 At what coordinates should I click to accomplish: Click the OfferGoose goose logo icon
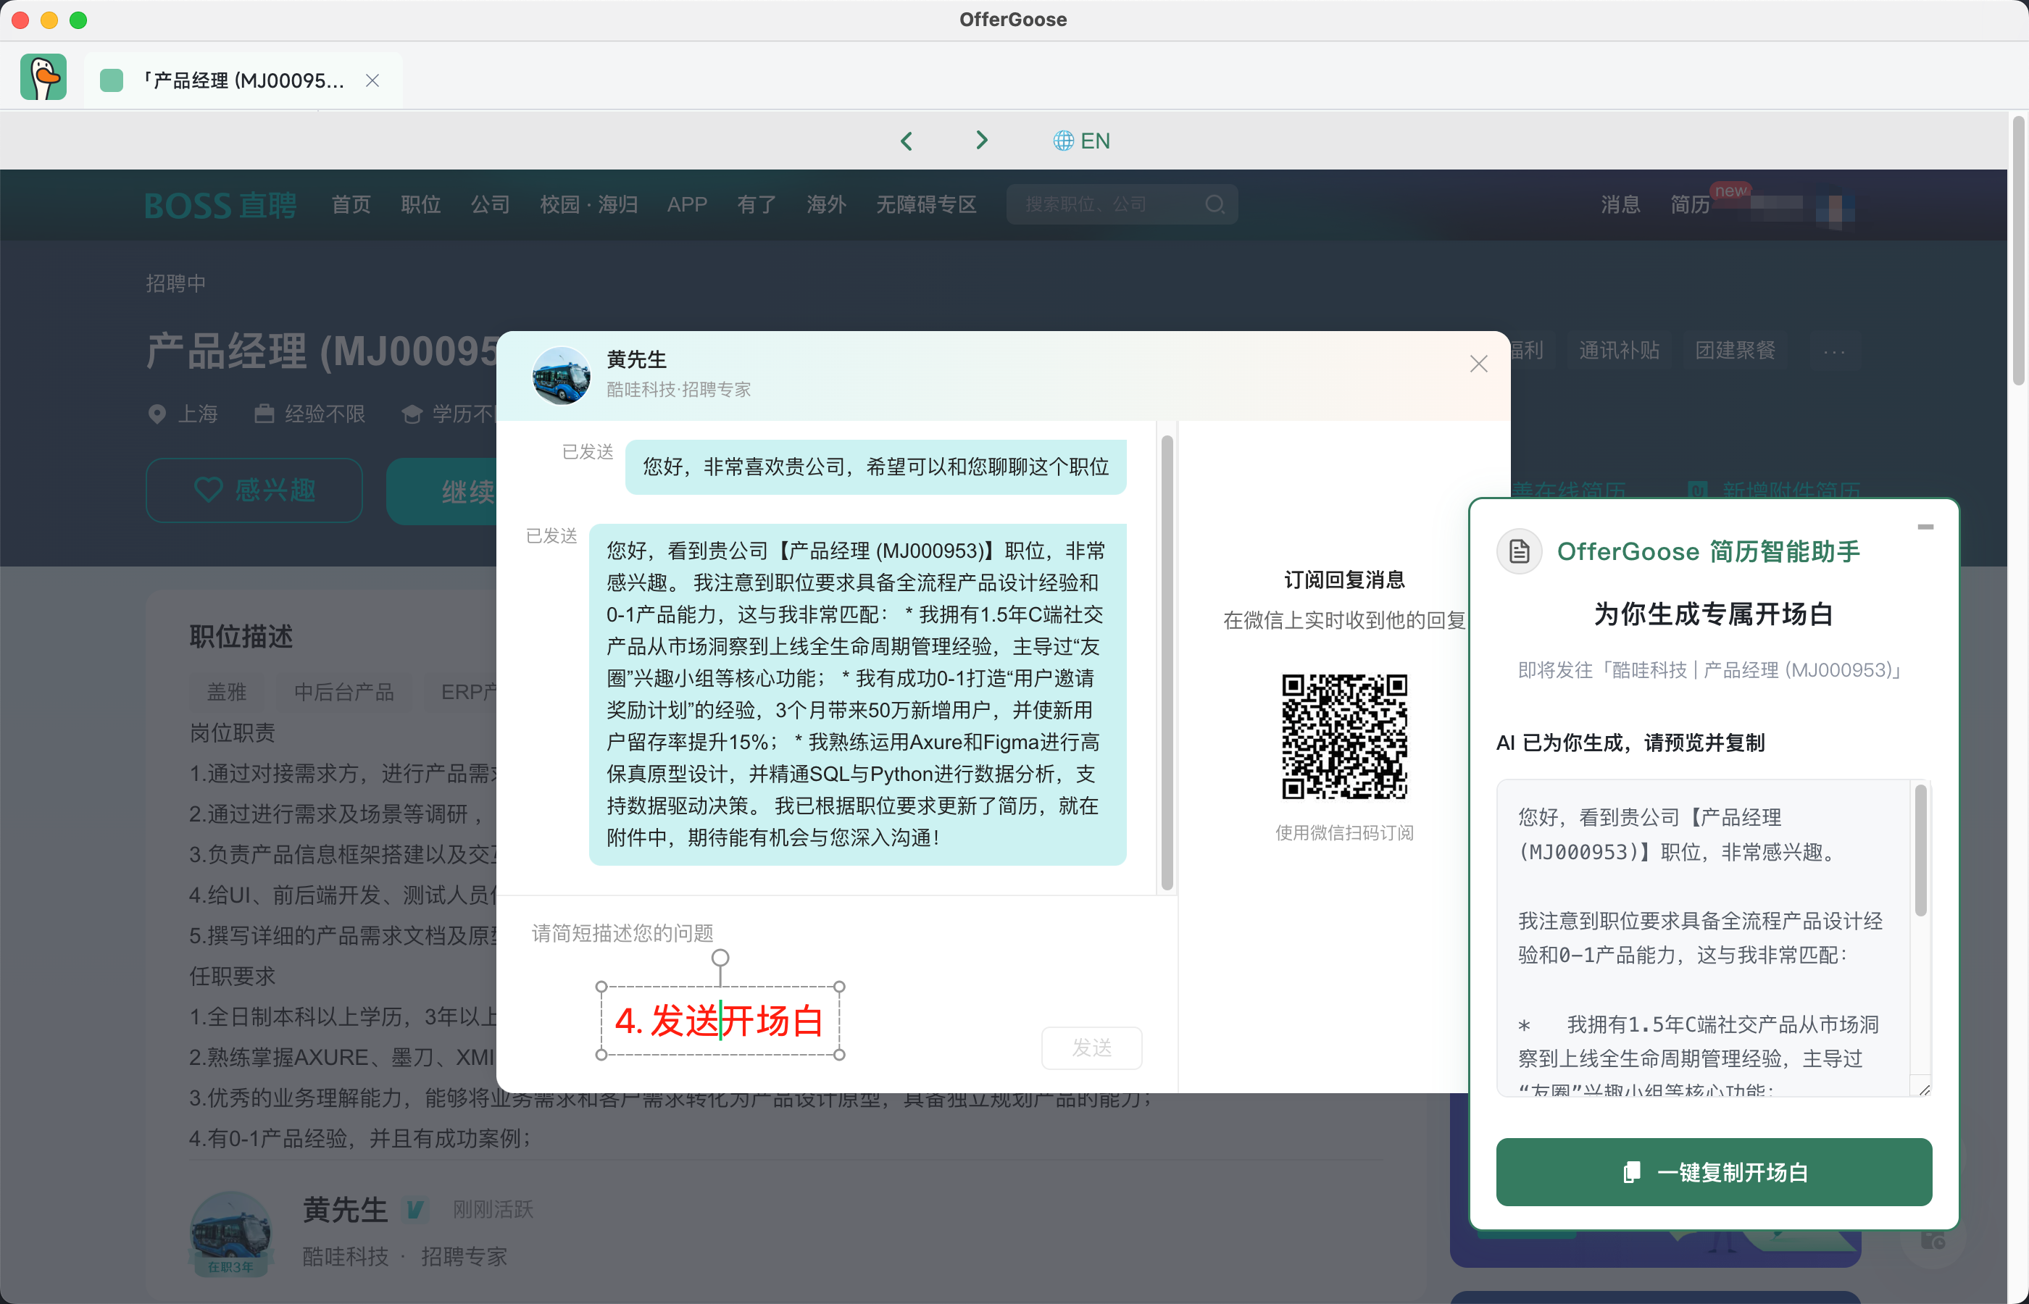[43, 78]
